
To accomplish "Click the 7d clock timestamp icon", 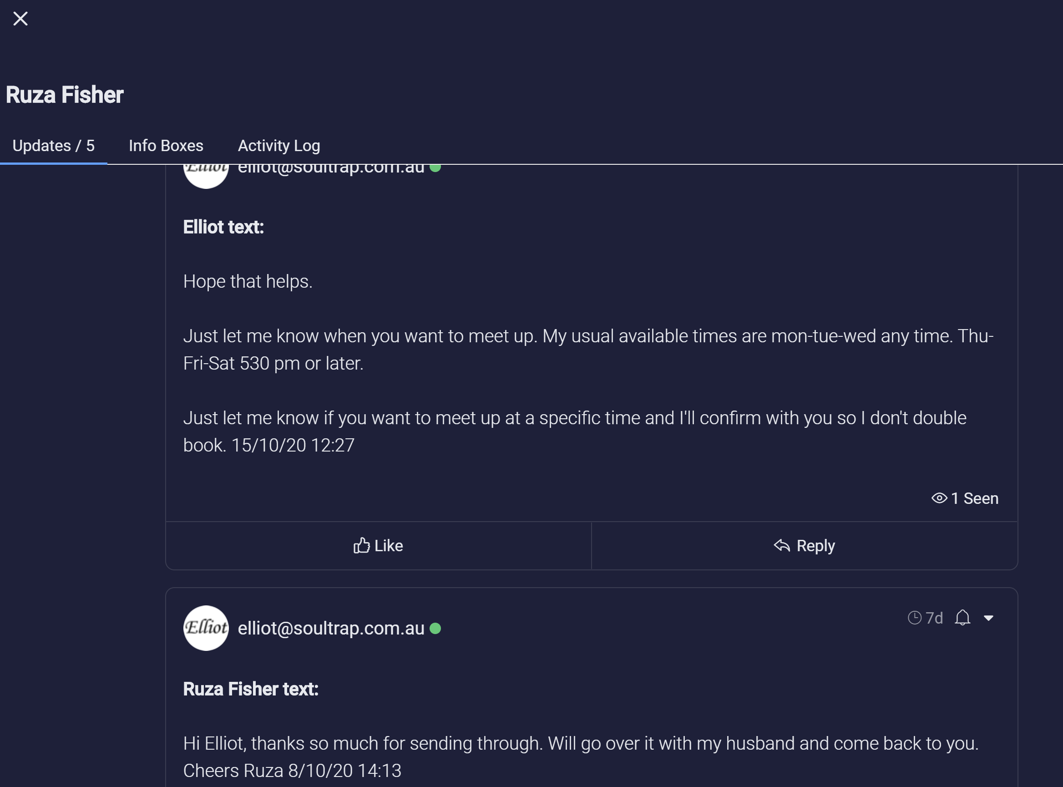I will tap(914, 618).
